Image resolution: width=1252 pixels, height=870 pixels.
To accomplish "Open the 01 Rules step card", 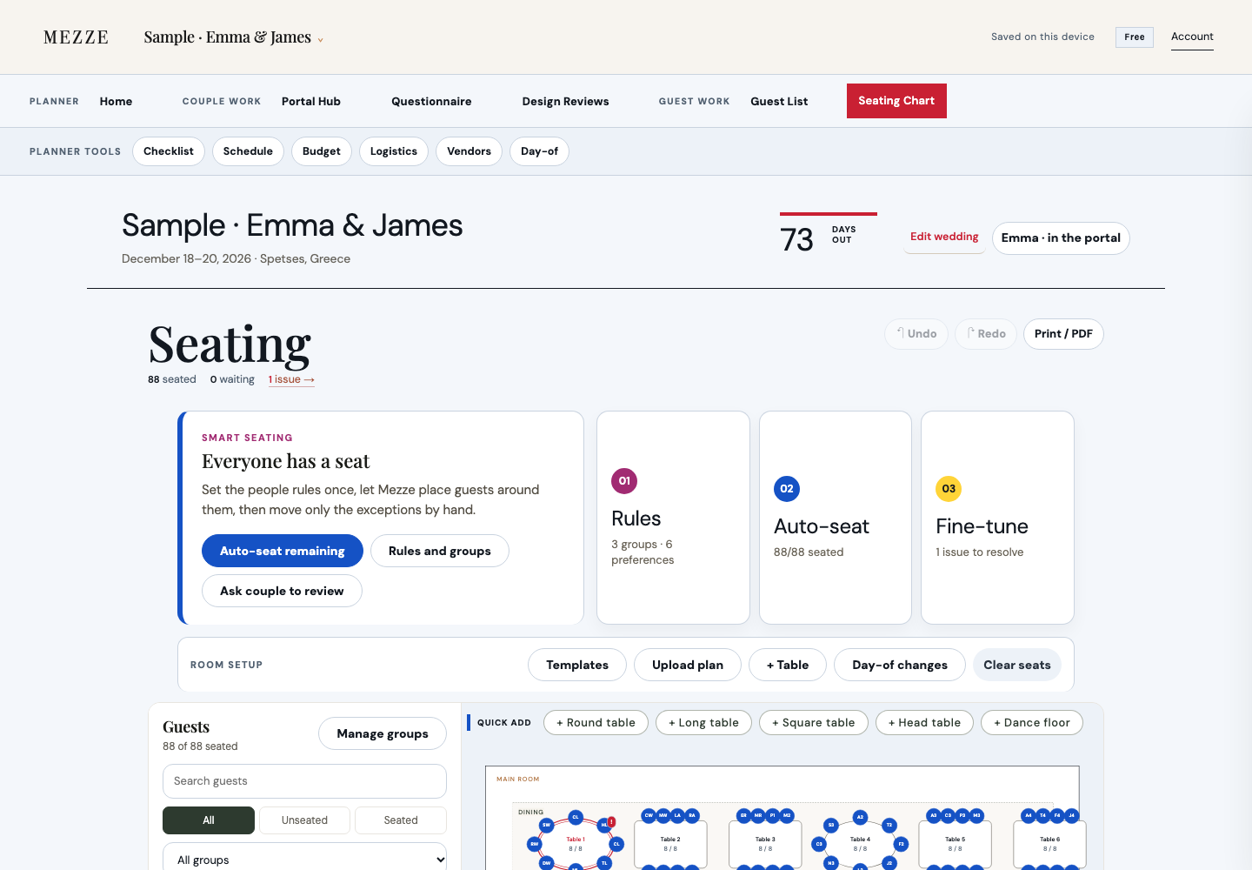I will click(x=673, y=518).
